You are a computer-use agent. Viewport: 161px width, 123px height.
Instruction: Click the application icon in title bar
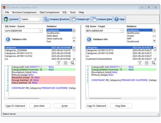4,7
